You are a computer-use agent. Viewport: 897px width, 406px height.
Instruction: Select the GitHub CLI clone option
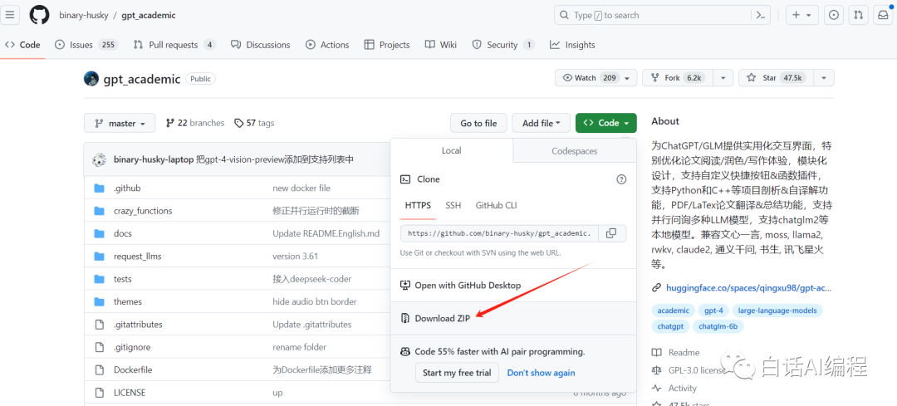pyautogui.click(x=497, y=205)
